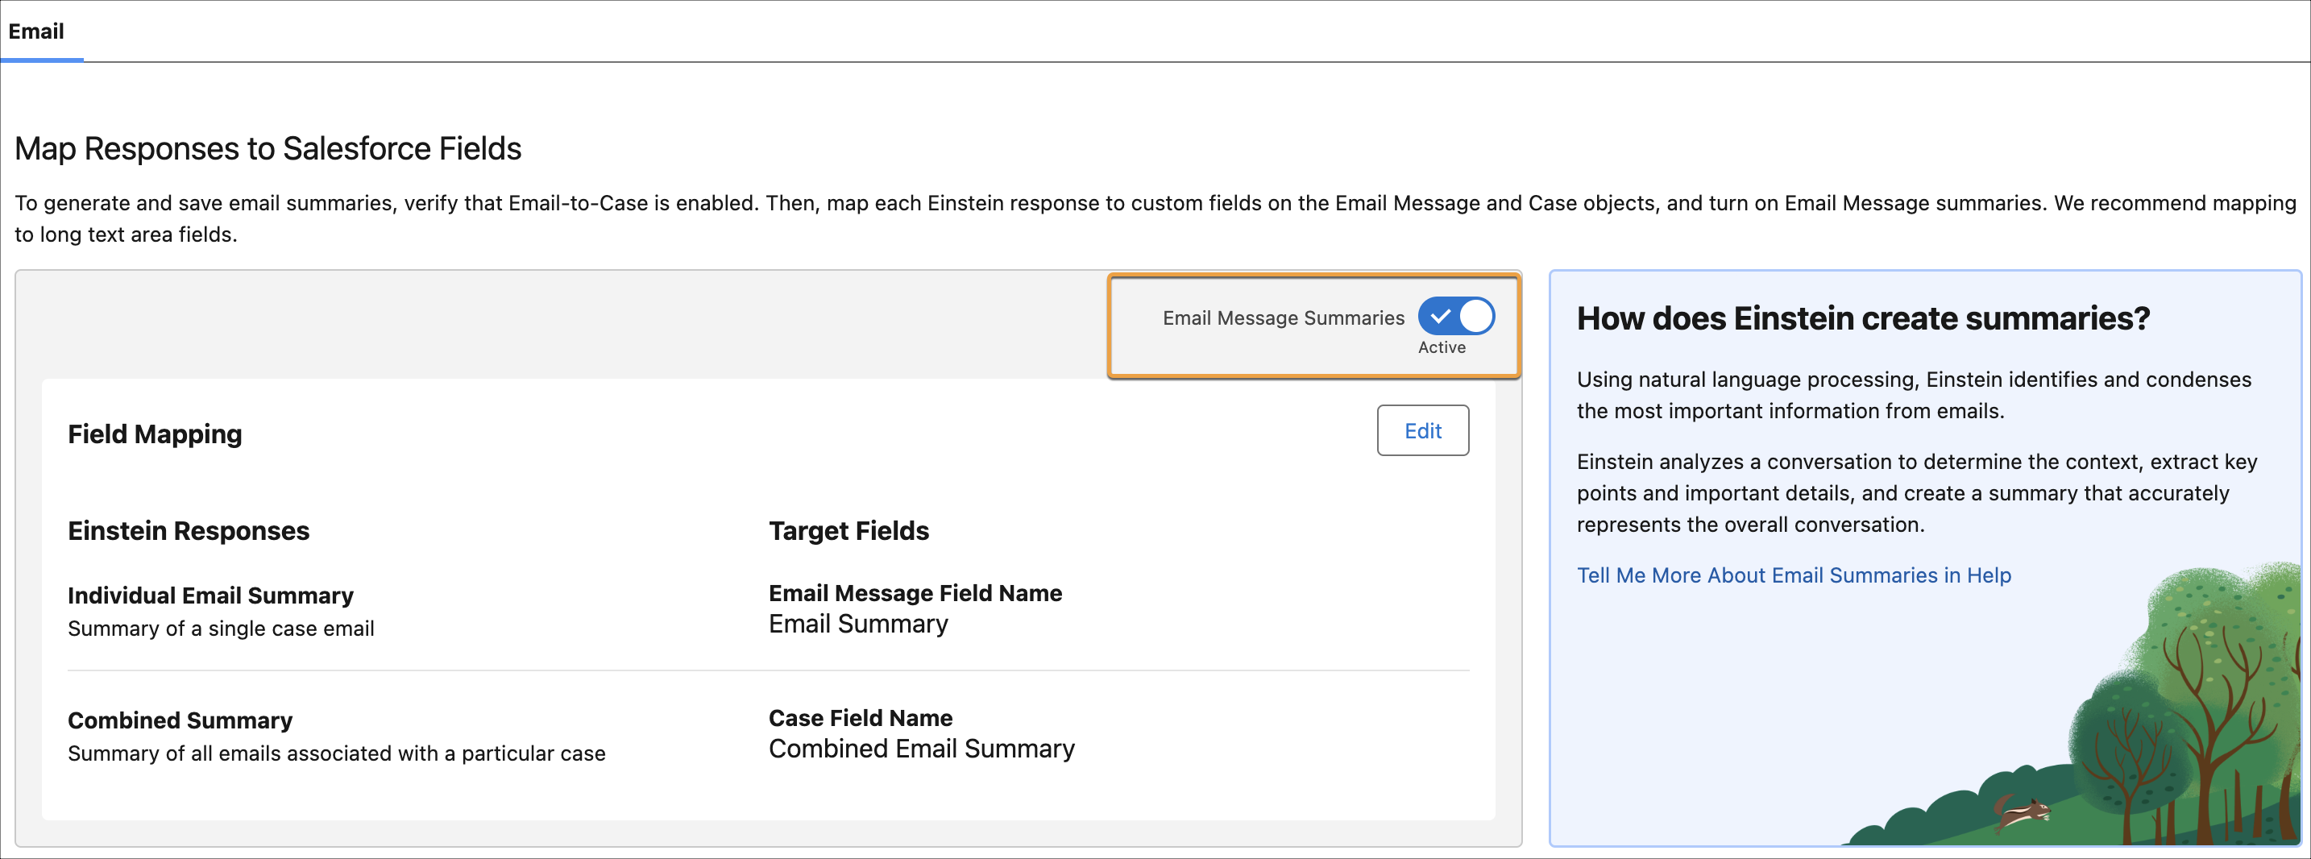Click the Field Mapping heading
The height and width of the screenshot is (859, 2311).
tap(156, 434)
